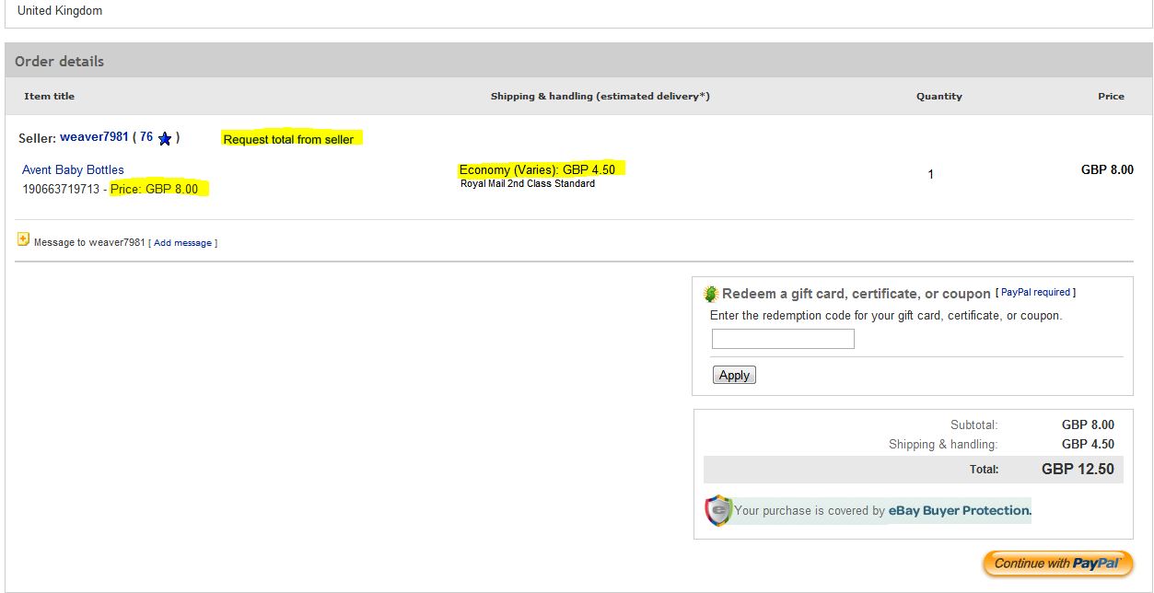
Task: Open seller weaver7981 profile link
Action: tap(94, 137)
